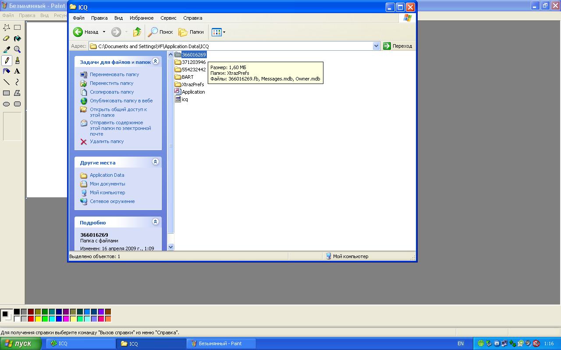Open the Файл menu in ICQ Explorer
Viewport: 561px width, 350px height.
tap(79, 18)
